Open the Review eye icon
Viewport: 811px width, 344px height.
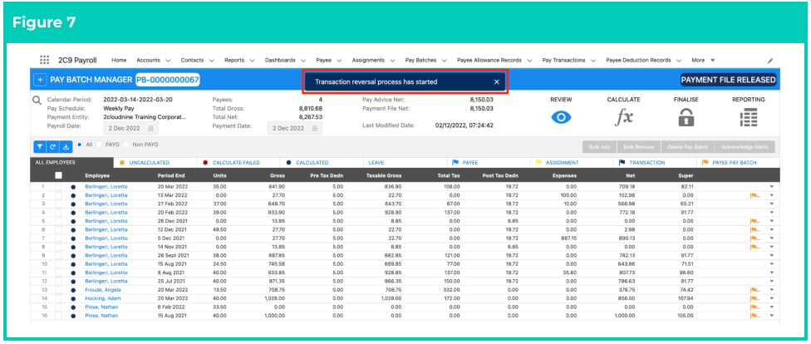[561, 117]
